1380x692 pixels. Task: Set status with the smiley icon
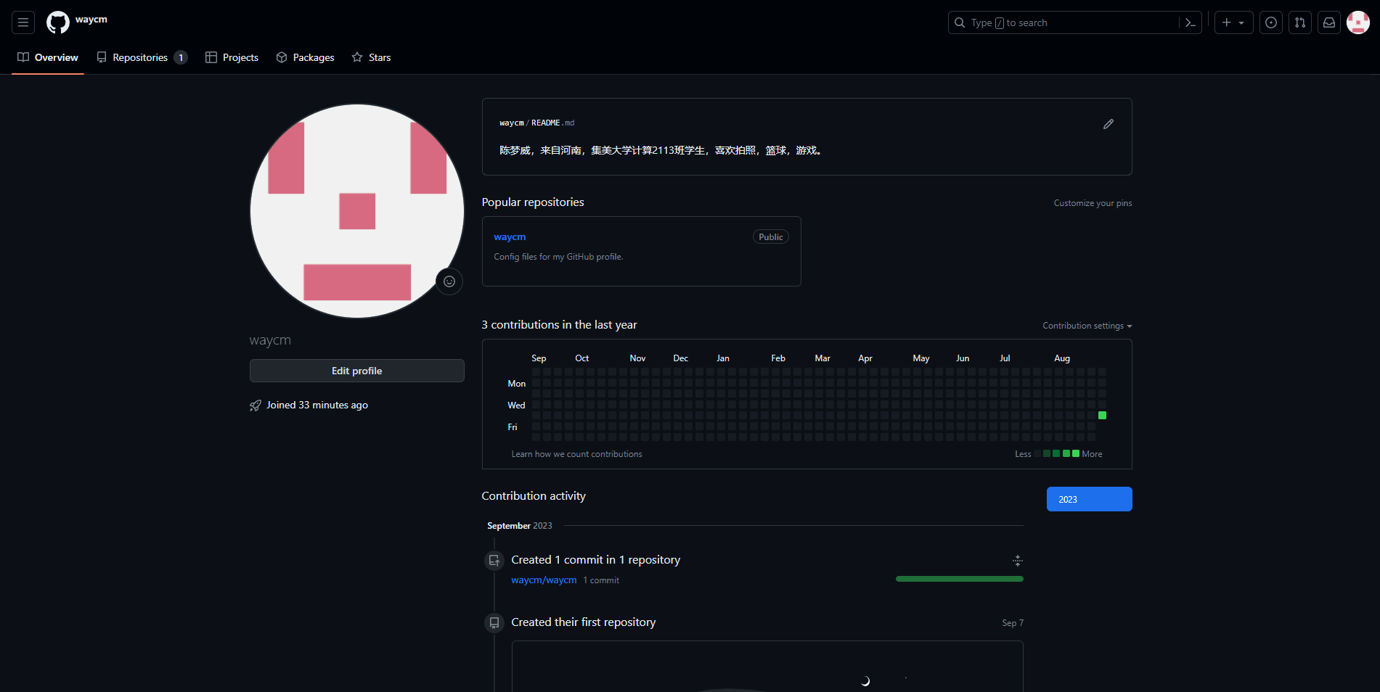click(449, 281)
